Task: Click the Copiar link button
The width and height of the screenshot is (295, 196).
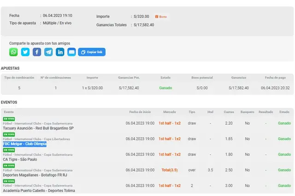Action: click(x=92, y=52)
